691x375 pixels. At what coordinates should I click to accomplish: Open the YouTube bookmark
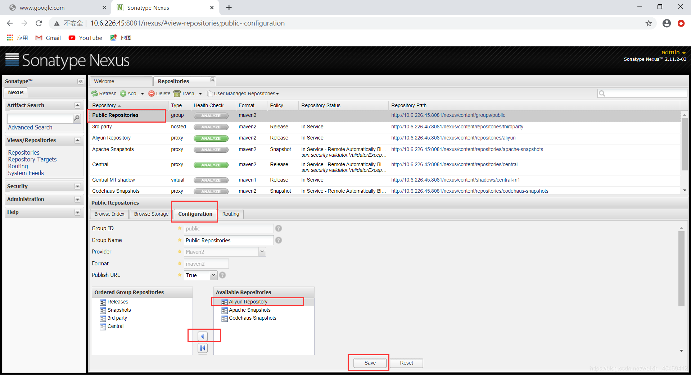click(86, 38)
